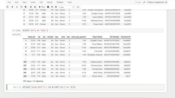Click the Payment ID column header

[126, 37]
